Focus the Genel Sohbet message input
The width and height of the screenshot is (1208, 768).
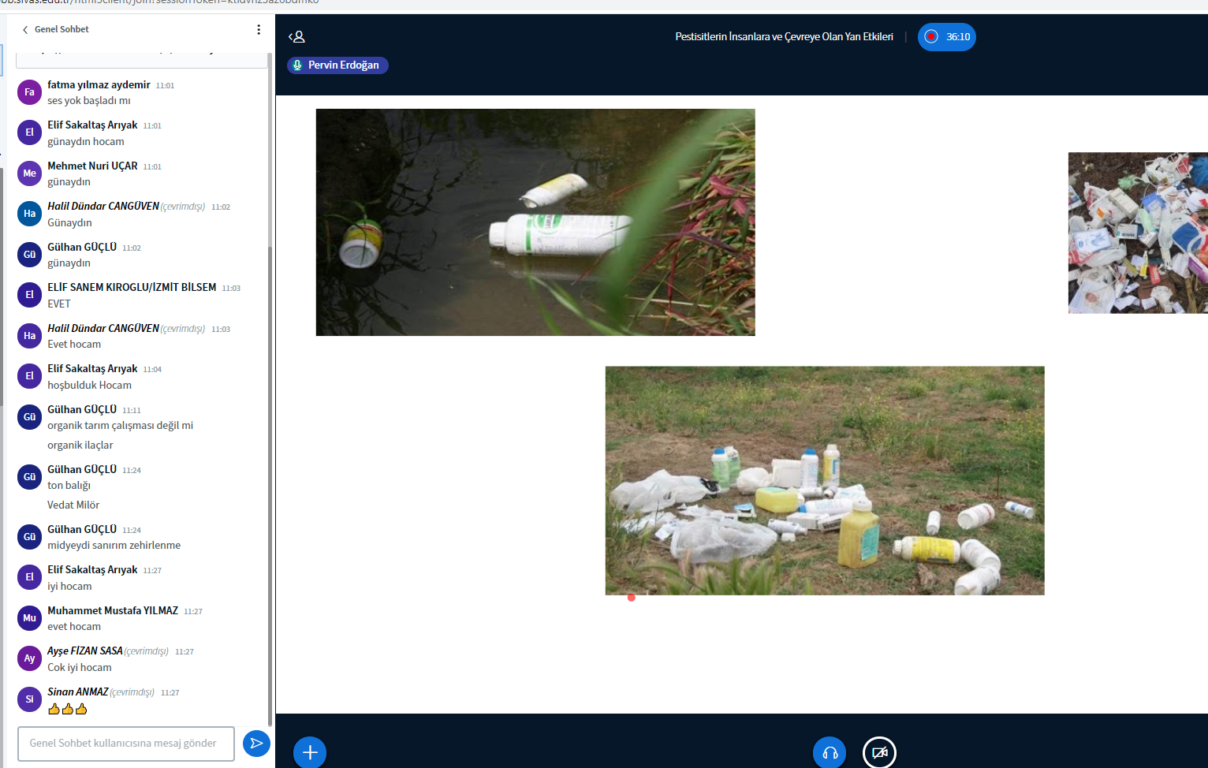click(x=126, y=744)
